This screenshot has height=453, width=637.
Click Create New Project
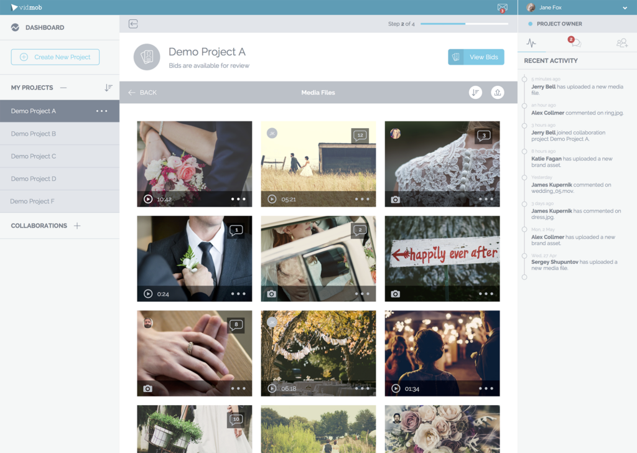(55, 57)
